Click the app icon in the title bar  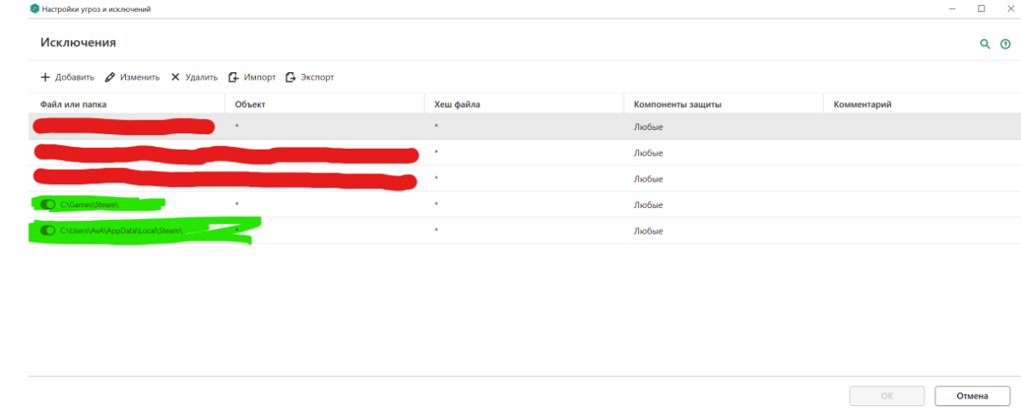tap(35, 8)
